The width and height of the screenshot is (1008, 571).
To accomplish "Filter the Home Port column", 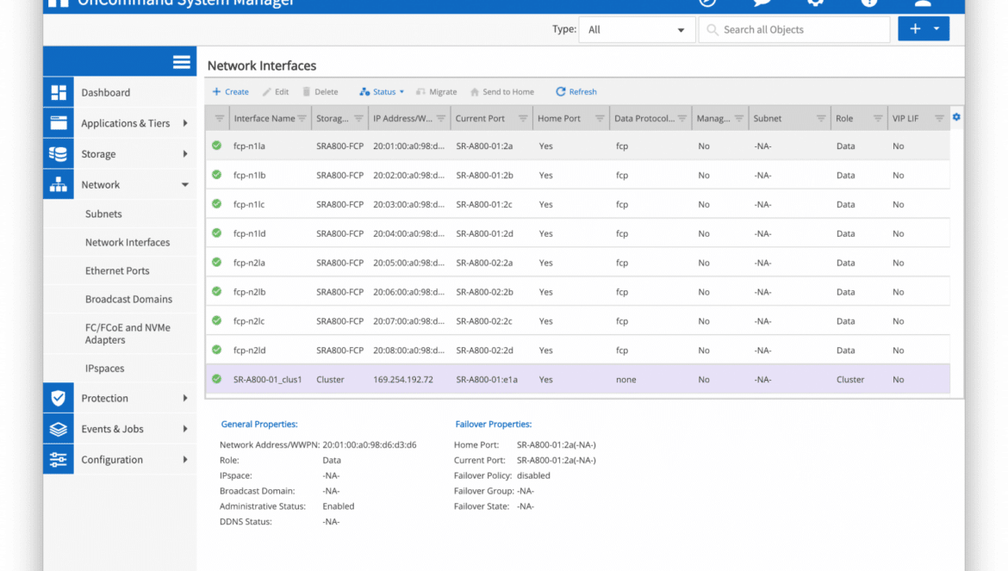I will click(600, 118).
